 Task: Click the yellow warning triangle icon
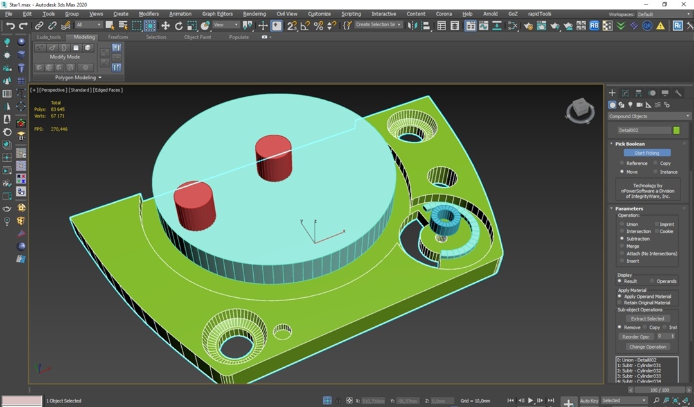(661, 26)
